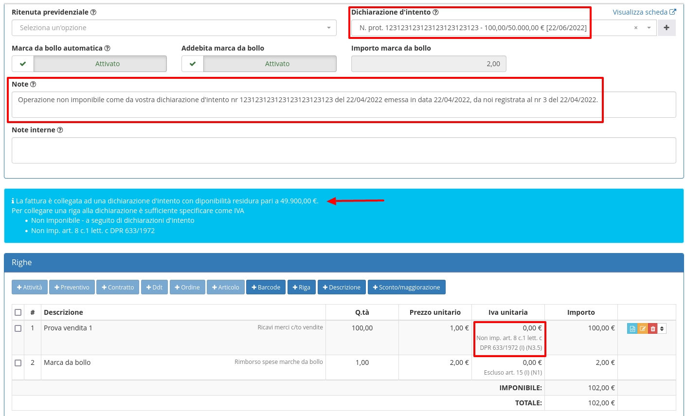The width and height of the screenshot is (686, 416).
Task: Click plus icon next to Dichiarazione d'intento
Action: point(666,28)
